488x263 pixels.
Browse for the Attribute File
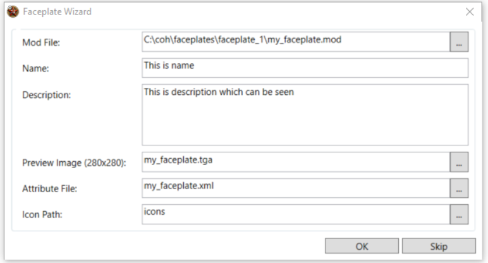coord(459,188)
